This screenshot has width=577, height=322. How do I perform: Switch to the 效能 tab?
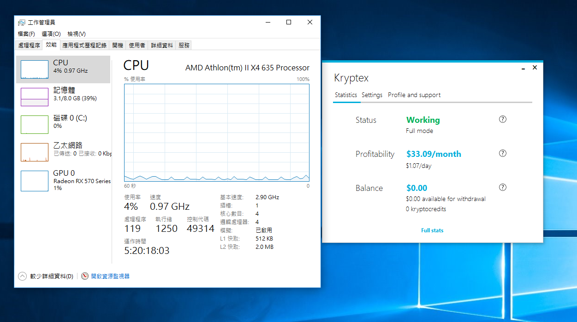tap(51, 45)
